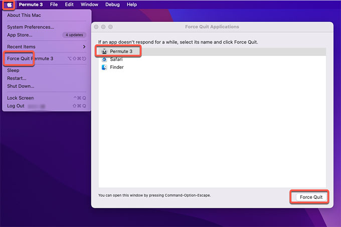Screen dimensions: 341x227
Task: Click the Finder face icon in list
Action: pos(104,67)
